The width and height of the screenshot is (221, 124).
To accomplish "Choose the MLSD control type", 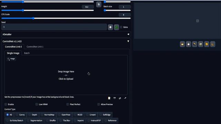I will [x=78, y=115].
